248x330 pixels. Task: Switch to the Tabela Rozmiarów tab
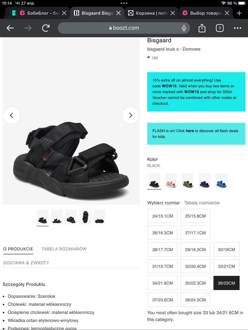[64, 249]
